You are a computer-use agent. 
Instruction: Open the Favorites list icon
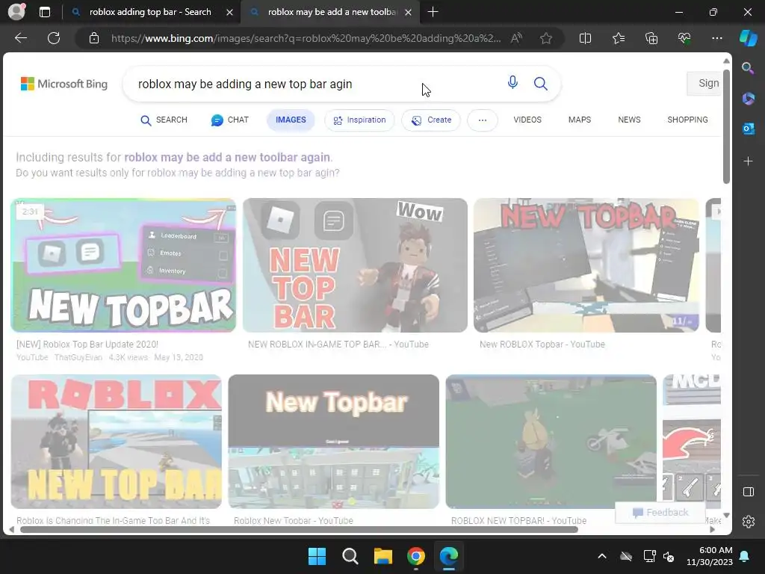(618, 38)
